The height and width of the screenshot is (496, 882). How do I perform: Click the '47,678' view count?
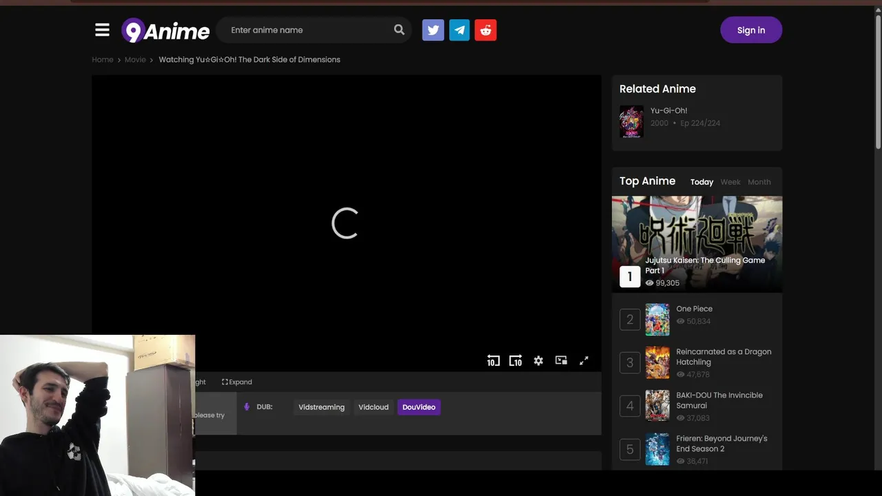(x=698, y=374)
